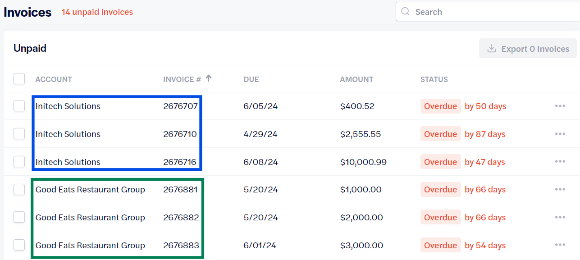Open Initech Solutions account for invoice 2676716
Viewport: 580px width, 260px height.
68,162
